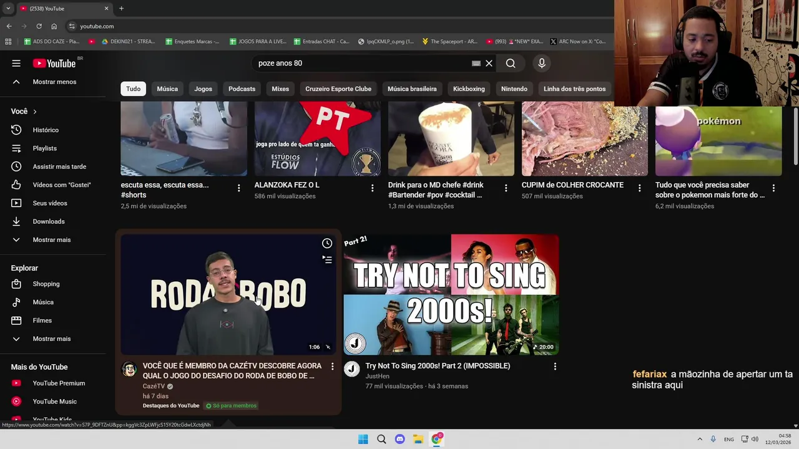Image resolution: width=799 pixels, height=449 pixels.
Task: Open Try Not To Sing 2000s title link
Action: click(x=438, y=366)
